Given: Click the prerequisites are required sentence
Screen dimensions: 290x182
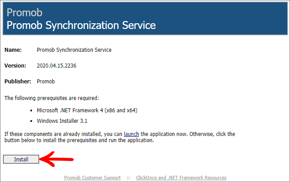Looking at the screenshot, I should 51,98.
